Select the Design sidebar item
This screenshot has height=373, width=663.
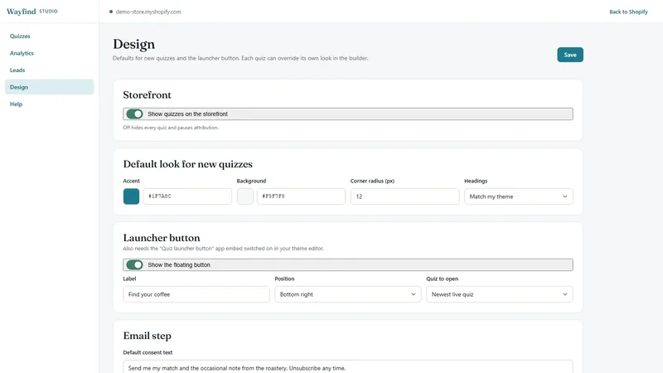(49, 87)
